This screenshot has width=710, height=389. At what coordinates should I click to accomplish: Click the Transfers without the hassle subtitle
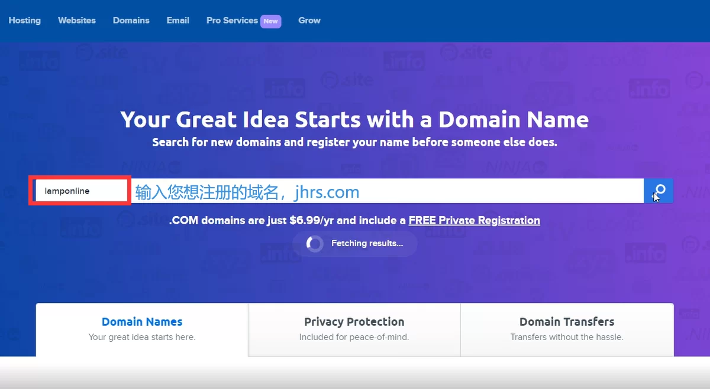566,337
